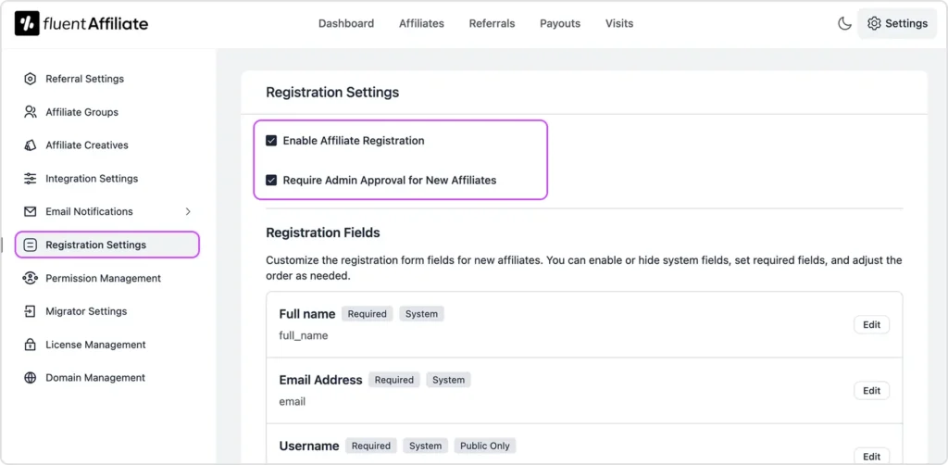The height and width of the screenshot is (465, 948).
Task: Click the fluentAffiliate logo icon
Action: 27,23
